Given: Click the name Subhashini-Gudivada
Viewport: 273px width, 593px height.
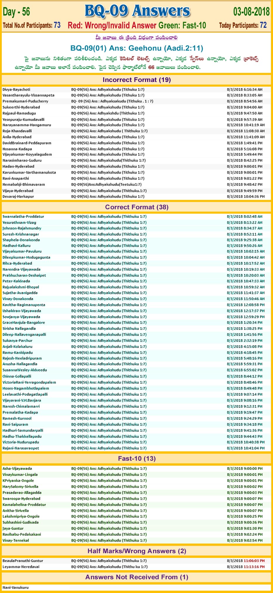Looking at the screenshot, I should (x=20, y=522).
